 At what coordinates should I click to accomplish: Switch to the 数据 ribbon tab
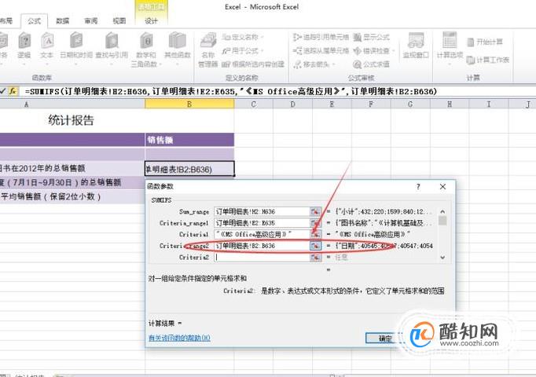[x=63, y=21]
